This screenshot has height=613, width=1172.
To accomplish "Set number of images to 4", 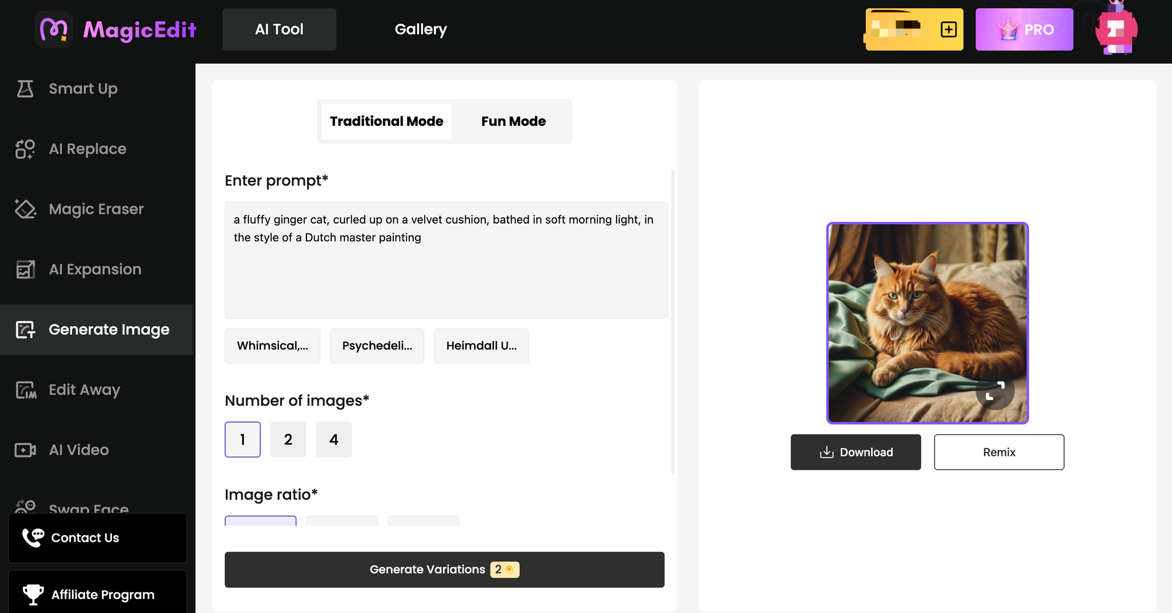I will tap(333, 440).
